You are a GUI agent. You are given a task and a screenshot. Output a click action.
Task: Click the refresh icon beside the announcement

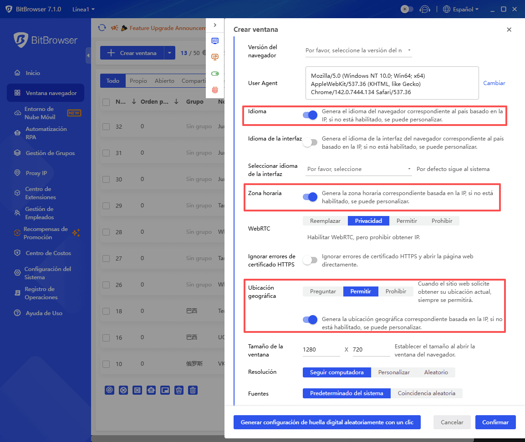102,28
